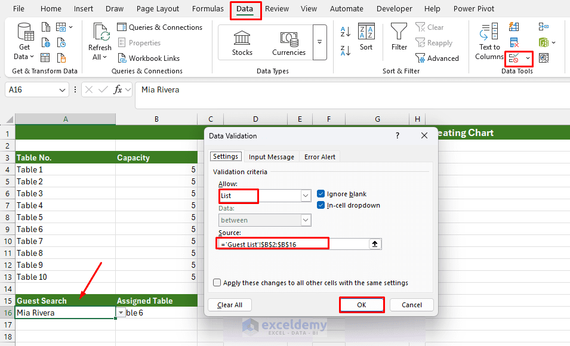Expand From Picture dropdown arrow
This screenshot has width=570, height=346.
point(71,27)
